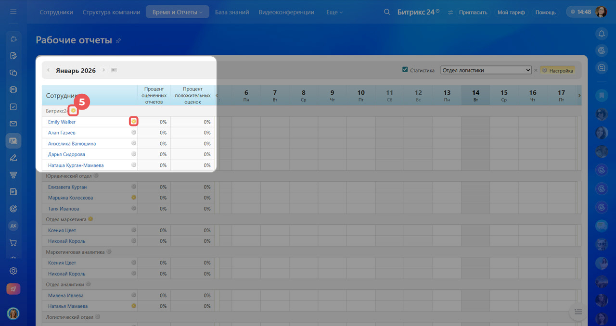Switch to База знаний tab

click(232, 12)
